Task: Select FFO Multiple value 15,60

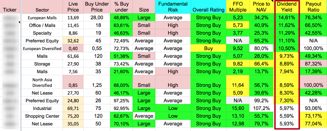Action: coord(238,108)
